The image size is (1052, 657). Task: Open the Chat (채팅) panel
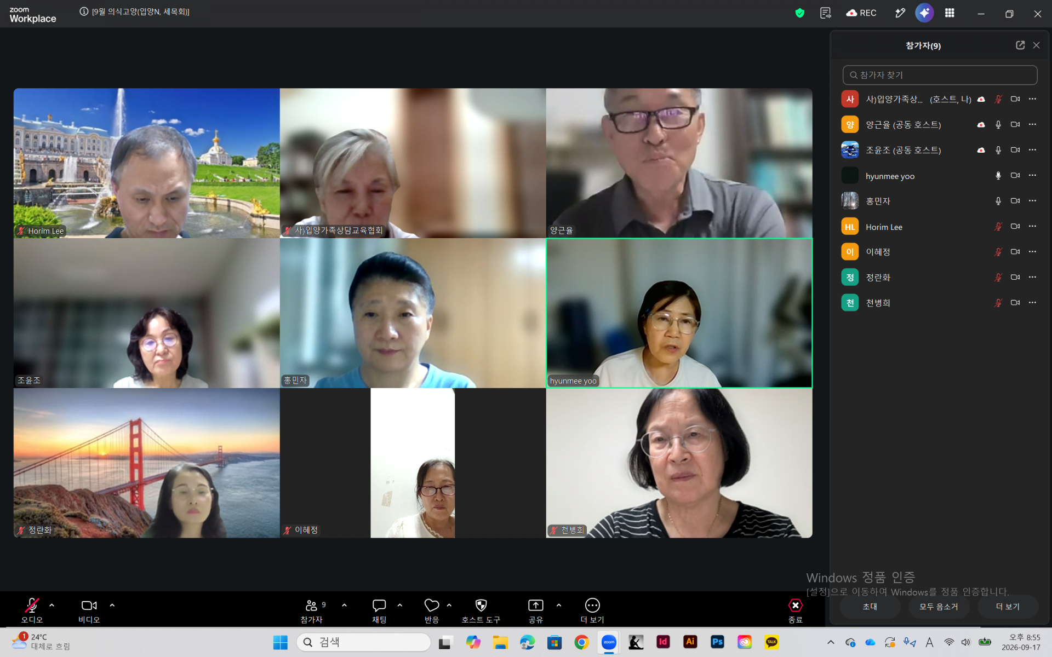[x=379, y=610]
